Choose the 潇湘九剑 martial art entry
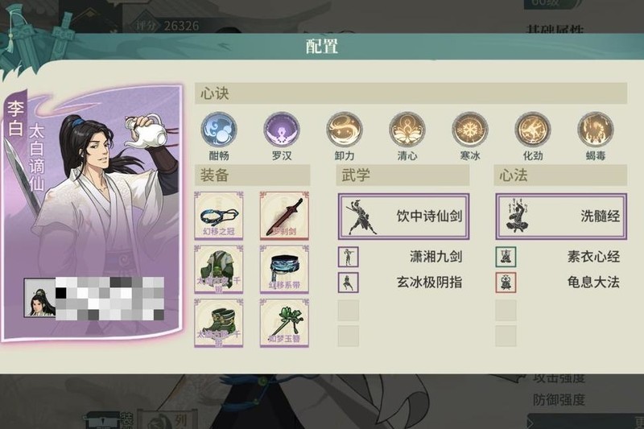 tap(400, 257)
